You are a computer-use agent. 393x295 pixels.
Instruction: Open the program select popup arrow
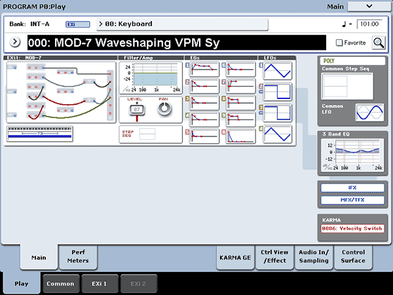point(15,43)
